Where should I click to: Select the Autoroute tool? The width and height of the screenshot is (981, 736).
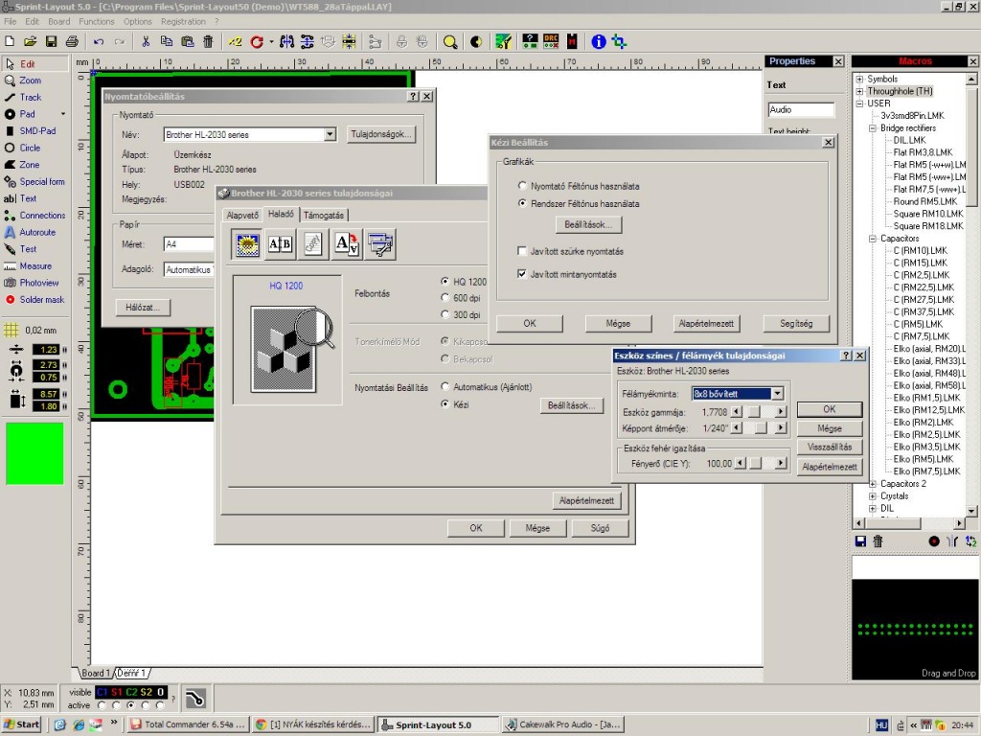[x=35, y=232]
